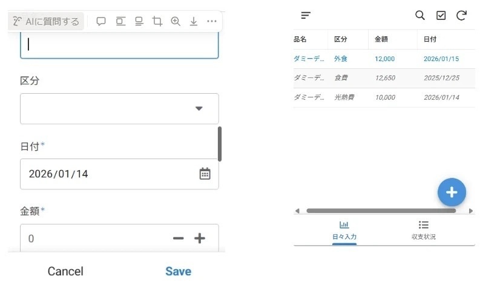Click the right scroll arrow of table
Image resolution: width=503 pixels, height=291 pixels.
coord(470,211)
